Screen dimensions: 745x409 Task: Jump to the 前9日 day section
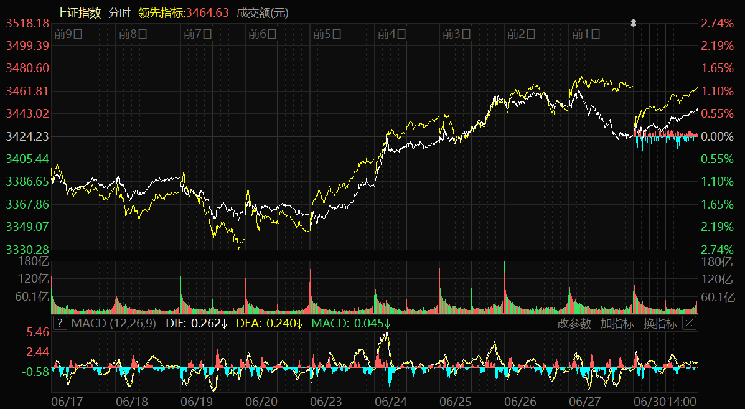click(68, 34)
